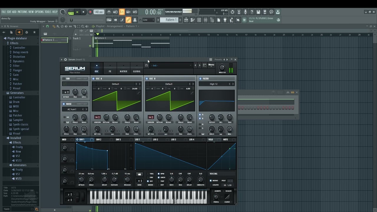Click the Presets label in Serum wrapper
Viewport: 377px width, 212px height.
coord(218,59)
